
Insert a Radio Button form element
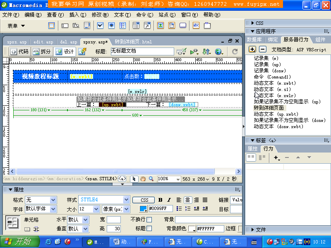[x=111, y=26]
